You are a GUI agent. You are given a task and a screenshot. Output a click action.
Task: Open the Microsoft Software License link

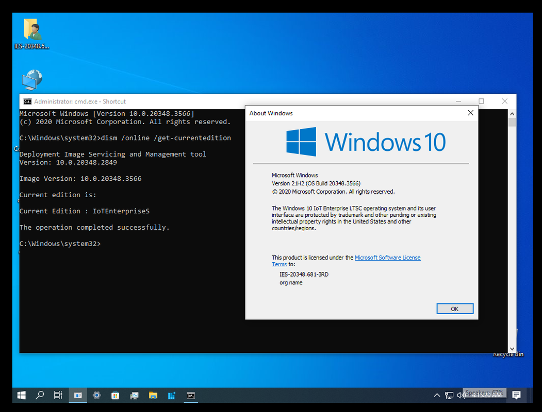(x=387, y=258)
